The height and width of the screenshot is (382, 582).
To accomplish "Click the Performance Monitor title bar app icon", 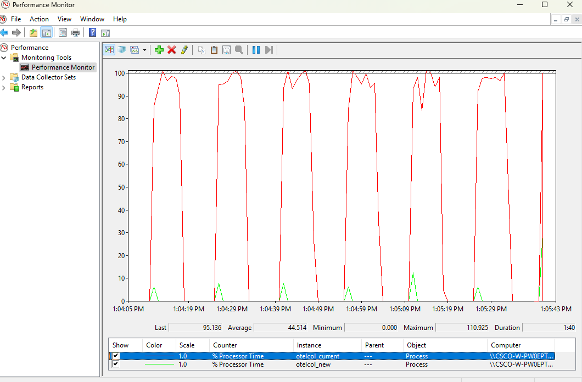I will click(x=5, y=5).
